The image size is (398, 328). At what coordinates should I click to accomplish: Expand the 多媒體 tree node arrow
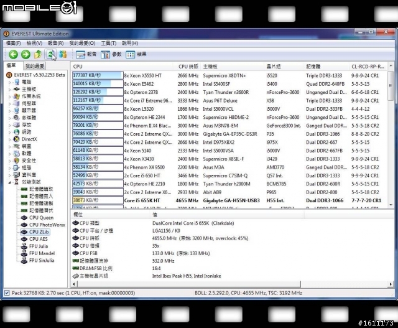[x=10, y=118]
